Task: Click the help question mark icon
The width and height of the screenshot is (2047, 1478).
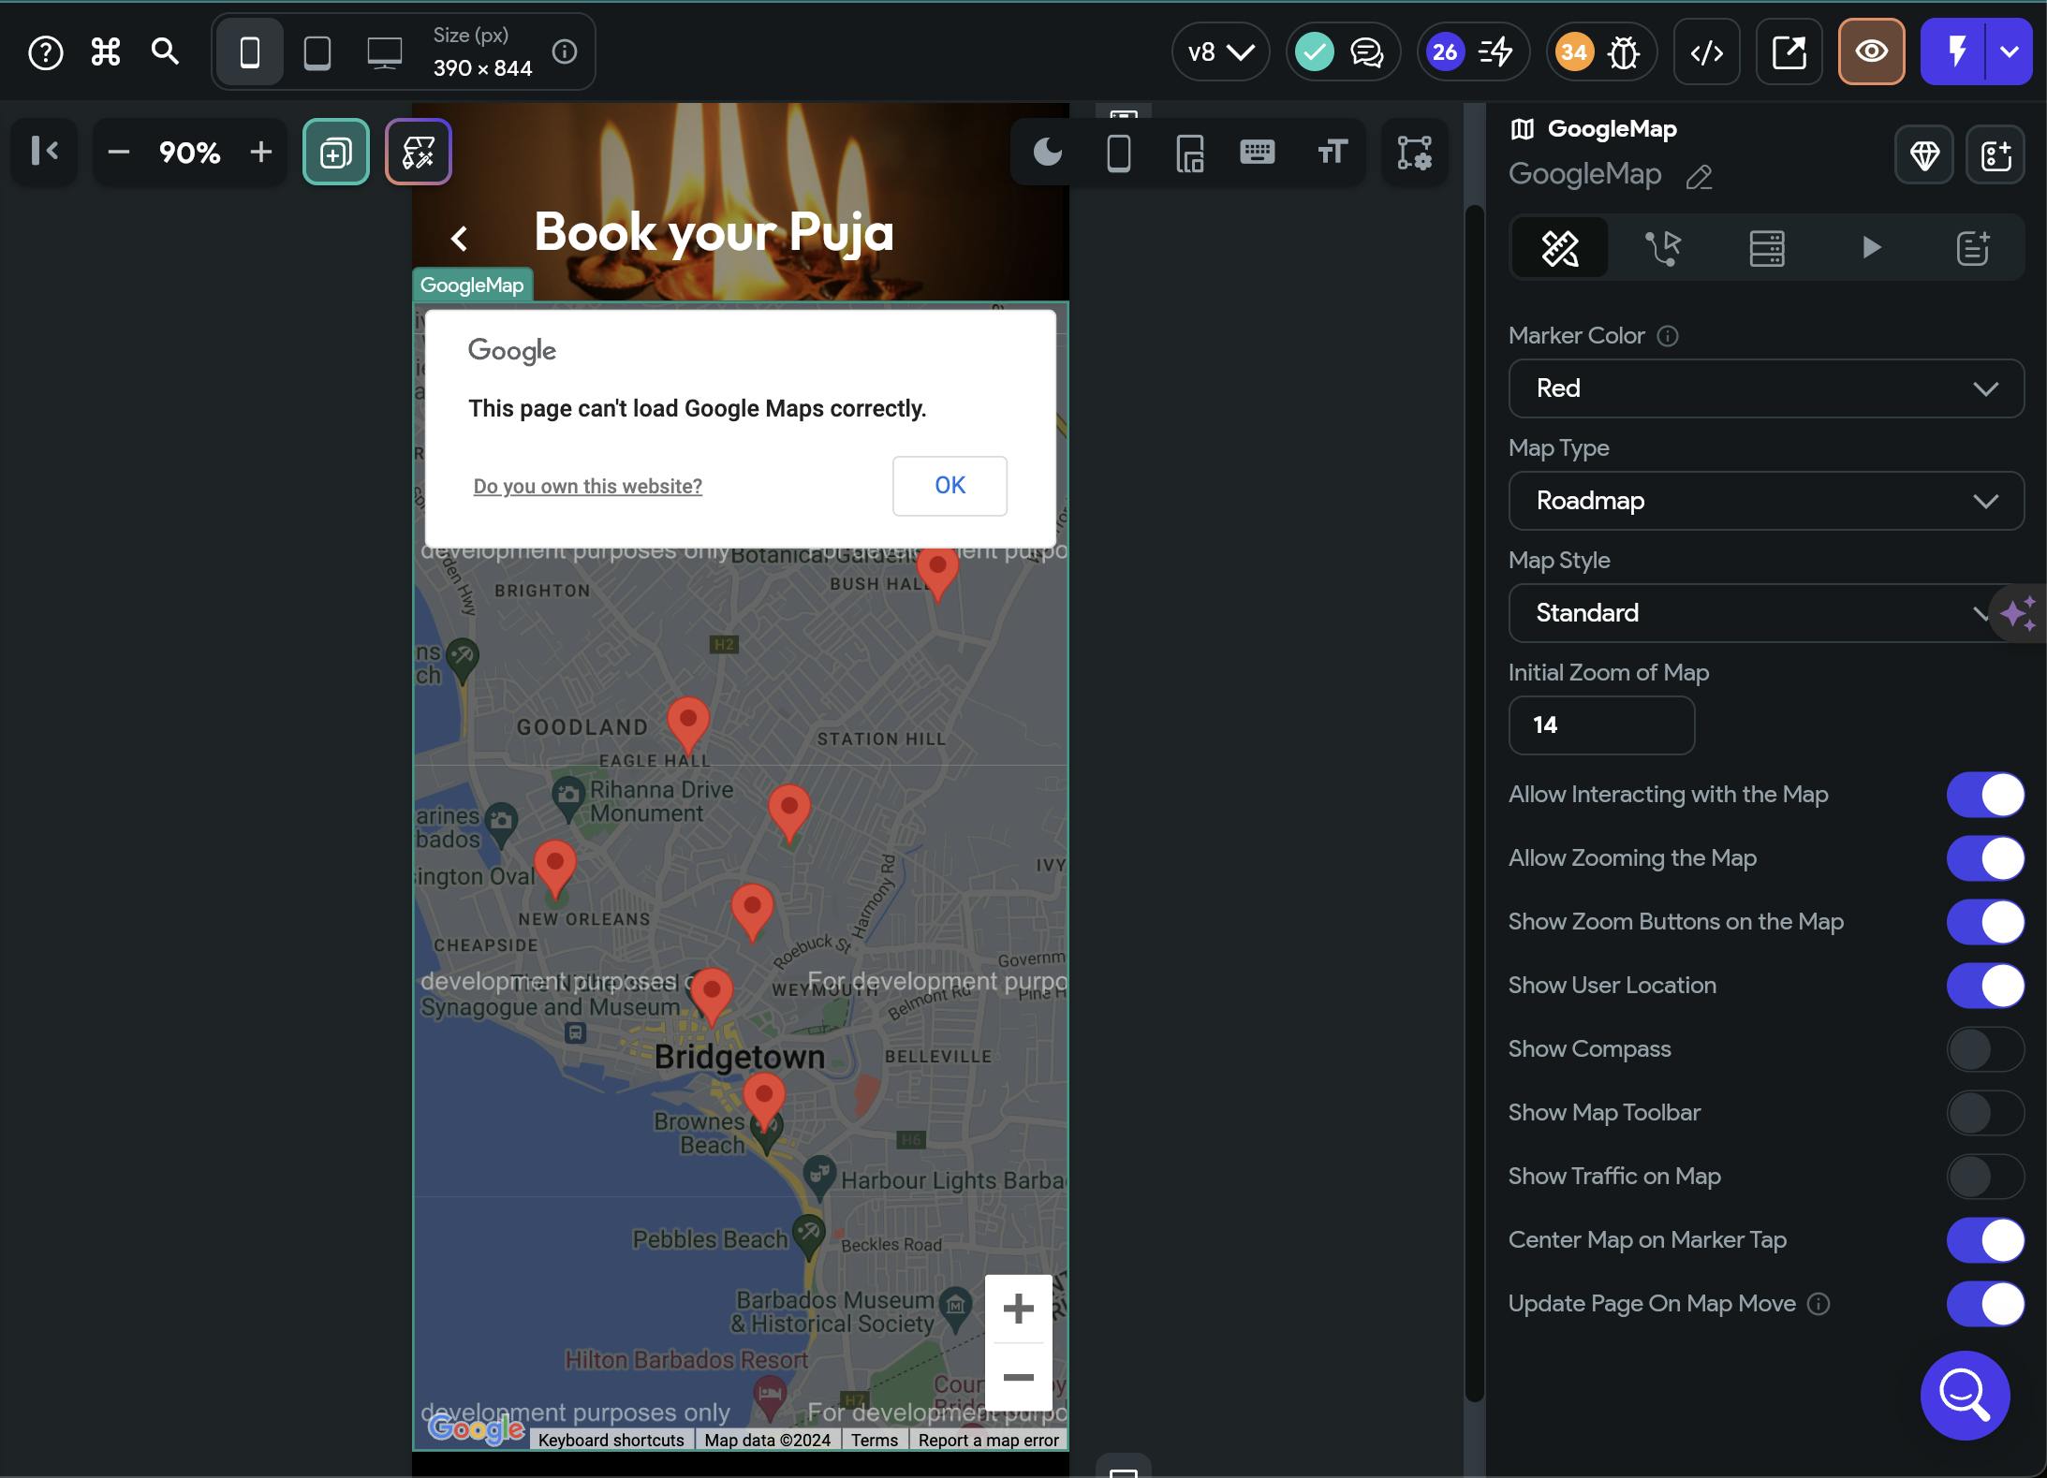Action: click(x=45, y=52)
